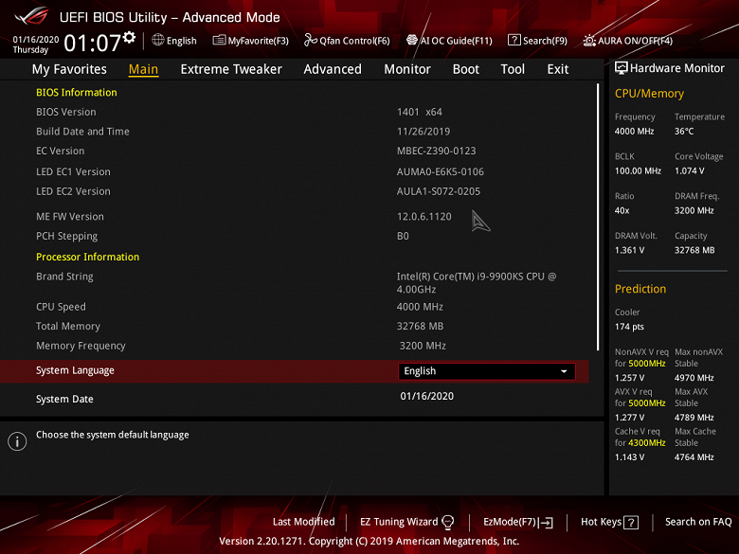Select the System Date value 01/16/2020

point(427,396)
